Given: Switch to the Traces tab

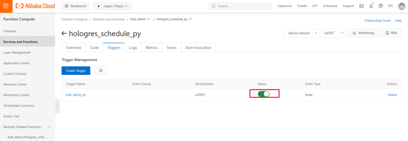Looking at the screenshot, I should [x=171, y=48].
